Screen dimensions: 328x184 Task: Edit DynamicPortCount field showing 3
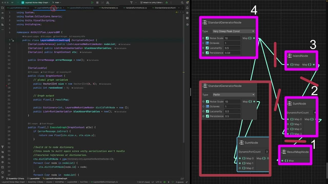click(267, 152)
